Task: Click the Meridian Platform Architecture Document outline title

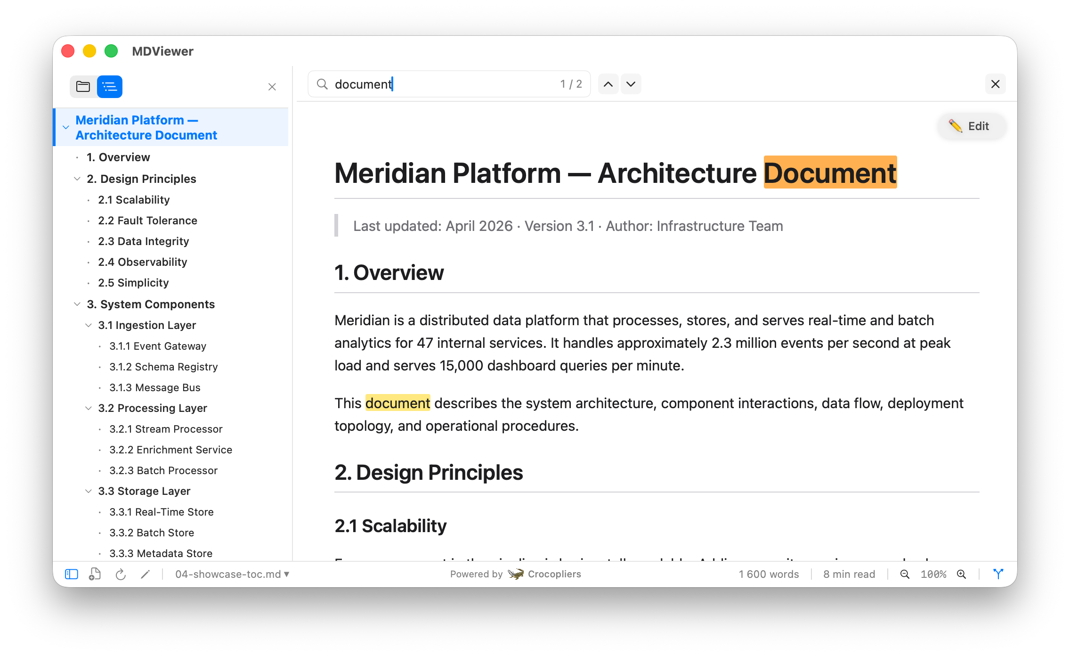Action: coord(146,127)
